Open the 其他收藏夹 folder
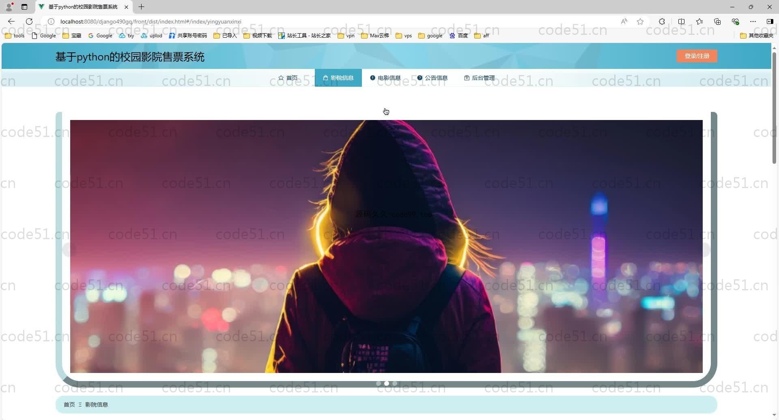Viewport: 779px width, 420px height. tap(757, 36)
